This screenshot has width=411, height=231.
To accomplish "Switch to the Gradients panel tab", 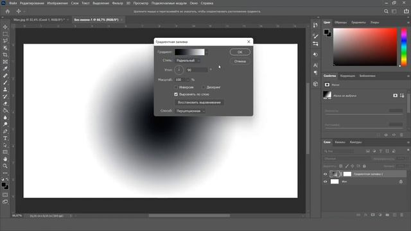I will pyautogui.click(x=358, y=22).
